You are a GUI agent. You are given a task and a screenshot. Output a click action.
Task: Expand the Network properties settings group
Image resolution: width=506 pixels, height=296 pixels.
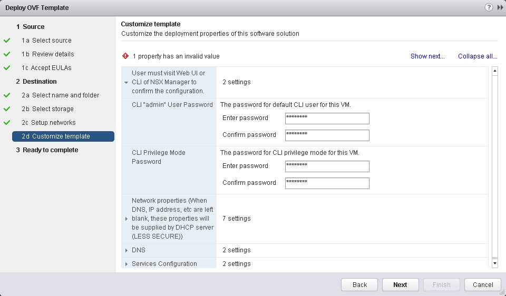click(126, 219)
